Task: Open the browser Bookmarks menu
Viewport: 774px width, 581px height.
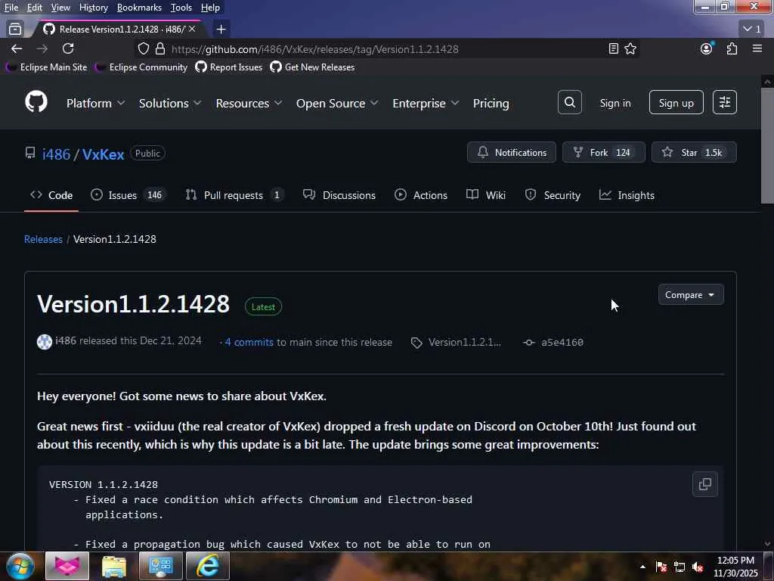Action: point(139,8)
